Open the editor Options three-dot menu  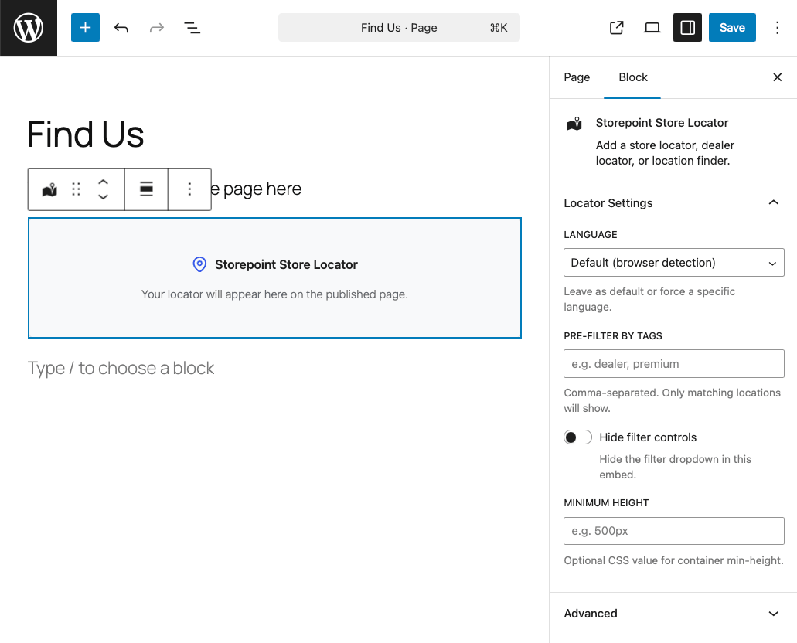click(x=778, y=27)
